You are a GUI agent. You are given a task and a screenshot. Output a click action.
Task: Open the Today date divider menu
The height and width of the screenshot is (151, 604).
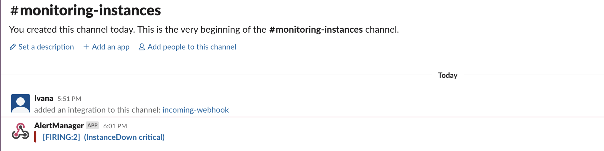[447, 75]
